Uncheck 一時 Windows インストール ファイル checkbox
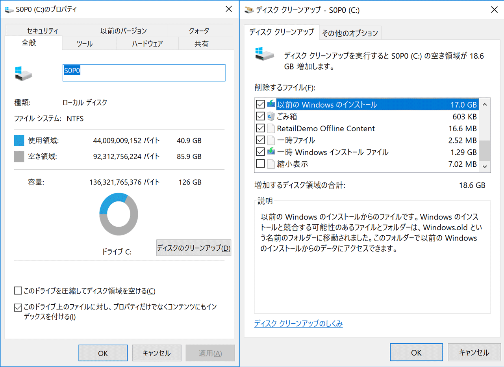The width and height of the screenshot is (504, 367). (x=260, y=152)
